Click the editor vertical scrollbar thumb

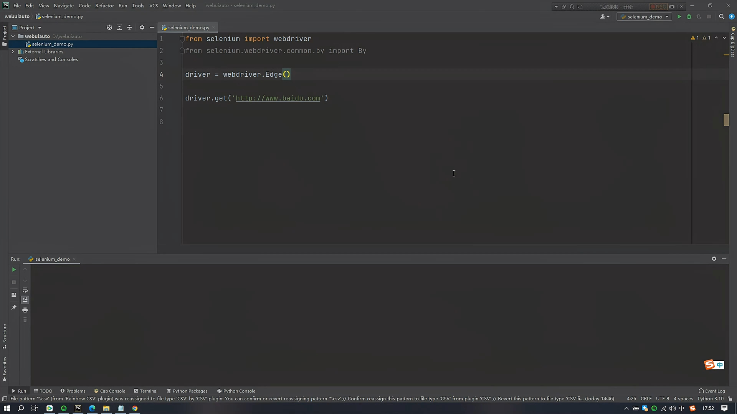[726, 120]
